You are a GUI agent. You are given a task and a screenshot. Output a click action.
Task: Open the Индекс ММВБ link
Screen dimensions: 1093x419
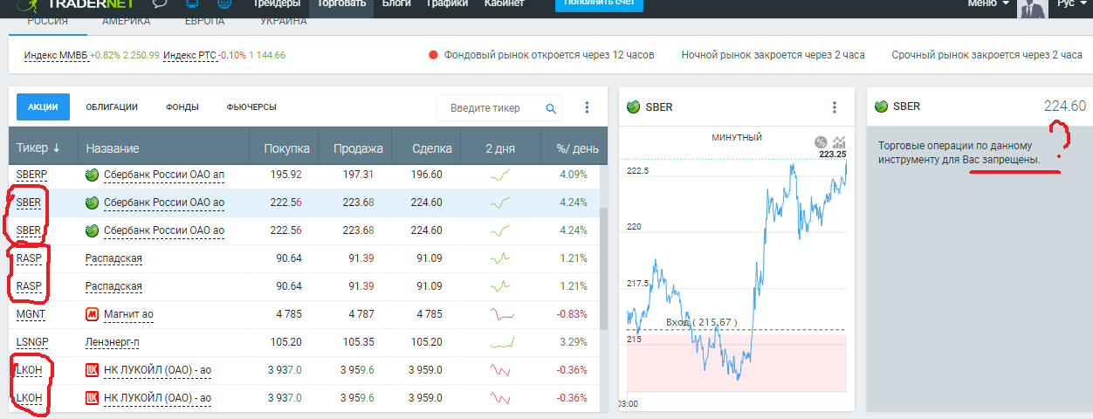[x=56, y=55]
